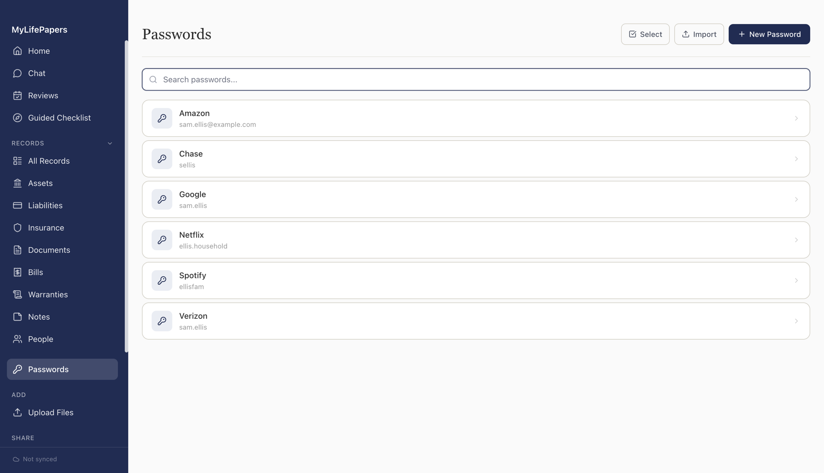Open the Assets section
The image size is (824, 473).
pyautogui.click(x=62, y=183)
